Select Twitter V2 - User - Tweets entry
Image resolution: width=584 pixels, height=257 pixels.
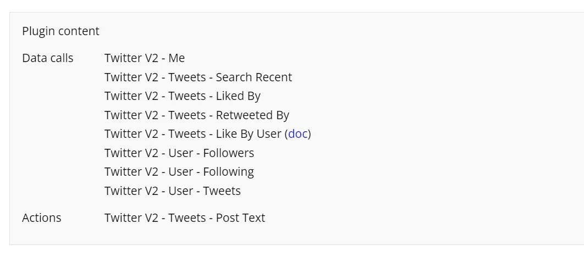pyautogui.click(x=173, y=191)
